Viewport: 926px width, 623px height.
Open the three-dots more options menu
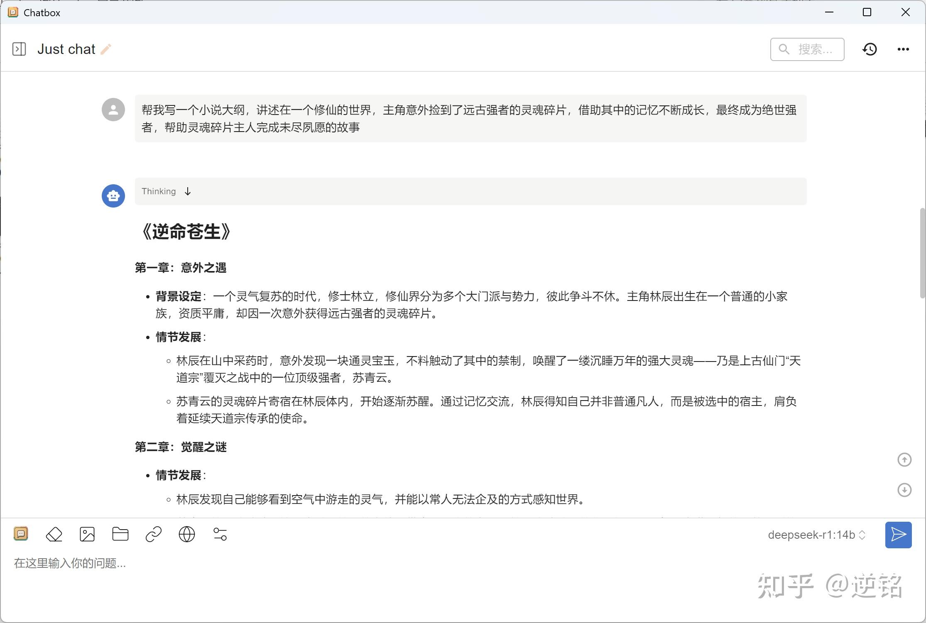[x=903, y=49]
